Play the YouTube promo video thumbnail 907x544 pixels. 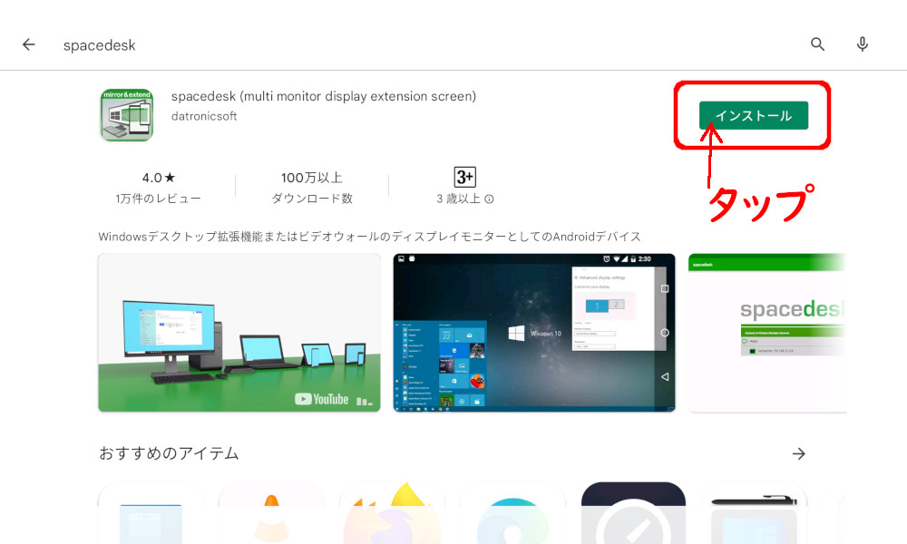pyautogui.click(x=239, y=333)
